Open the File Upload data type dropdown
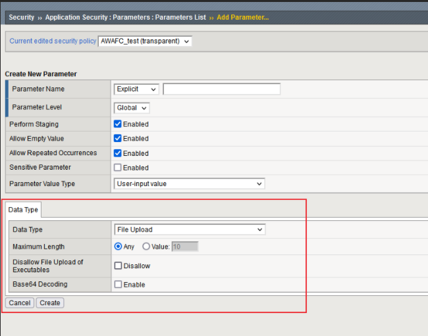The image size is (428, 336). (189, 229)
